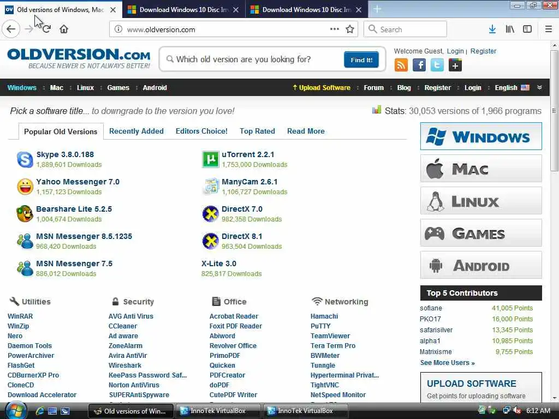Viewport: 559px width, 419px height.
Task: Open the Twitter icon in the header
Action: point(437,65)
